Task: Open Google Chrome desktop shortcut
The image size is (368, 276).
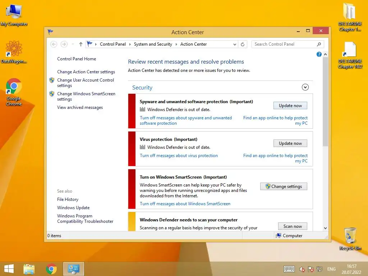Action: 14,92
